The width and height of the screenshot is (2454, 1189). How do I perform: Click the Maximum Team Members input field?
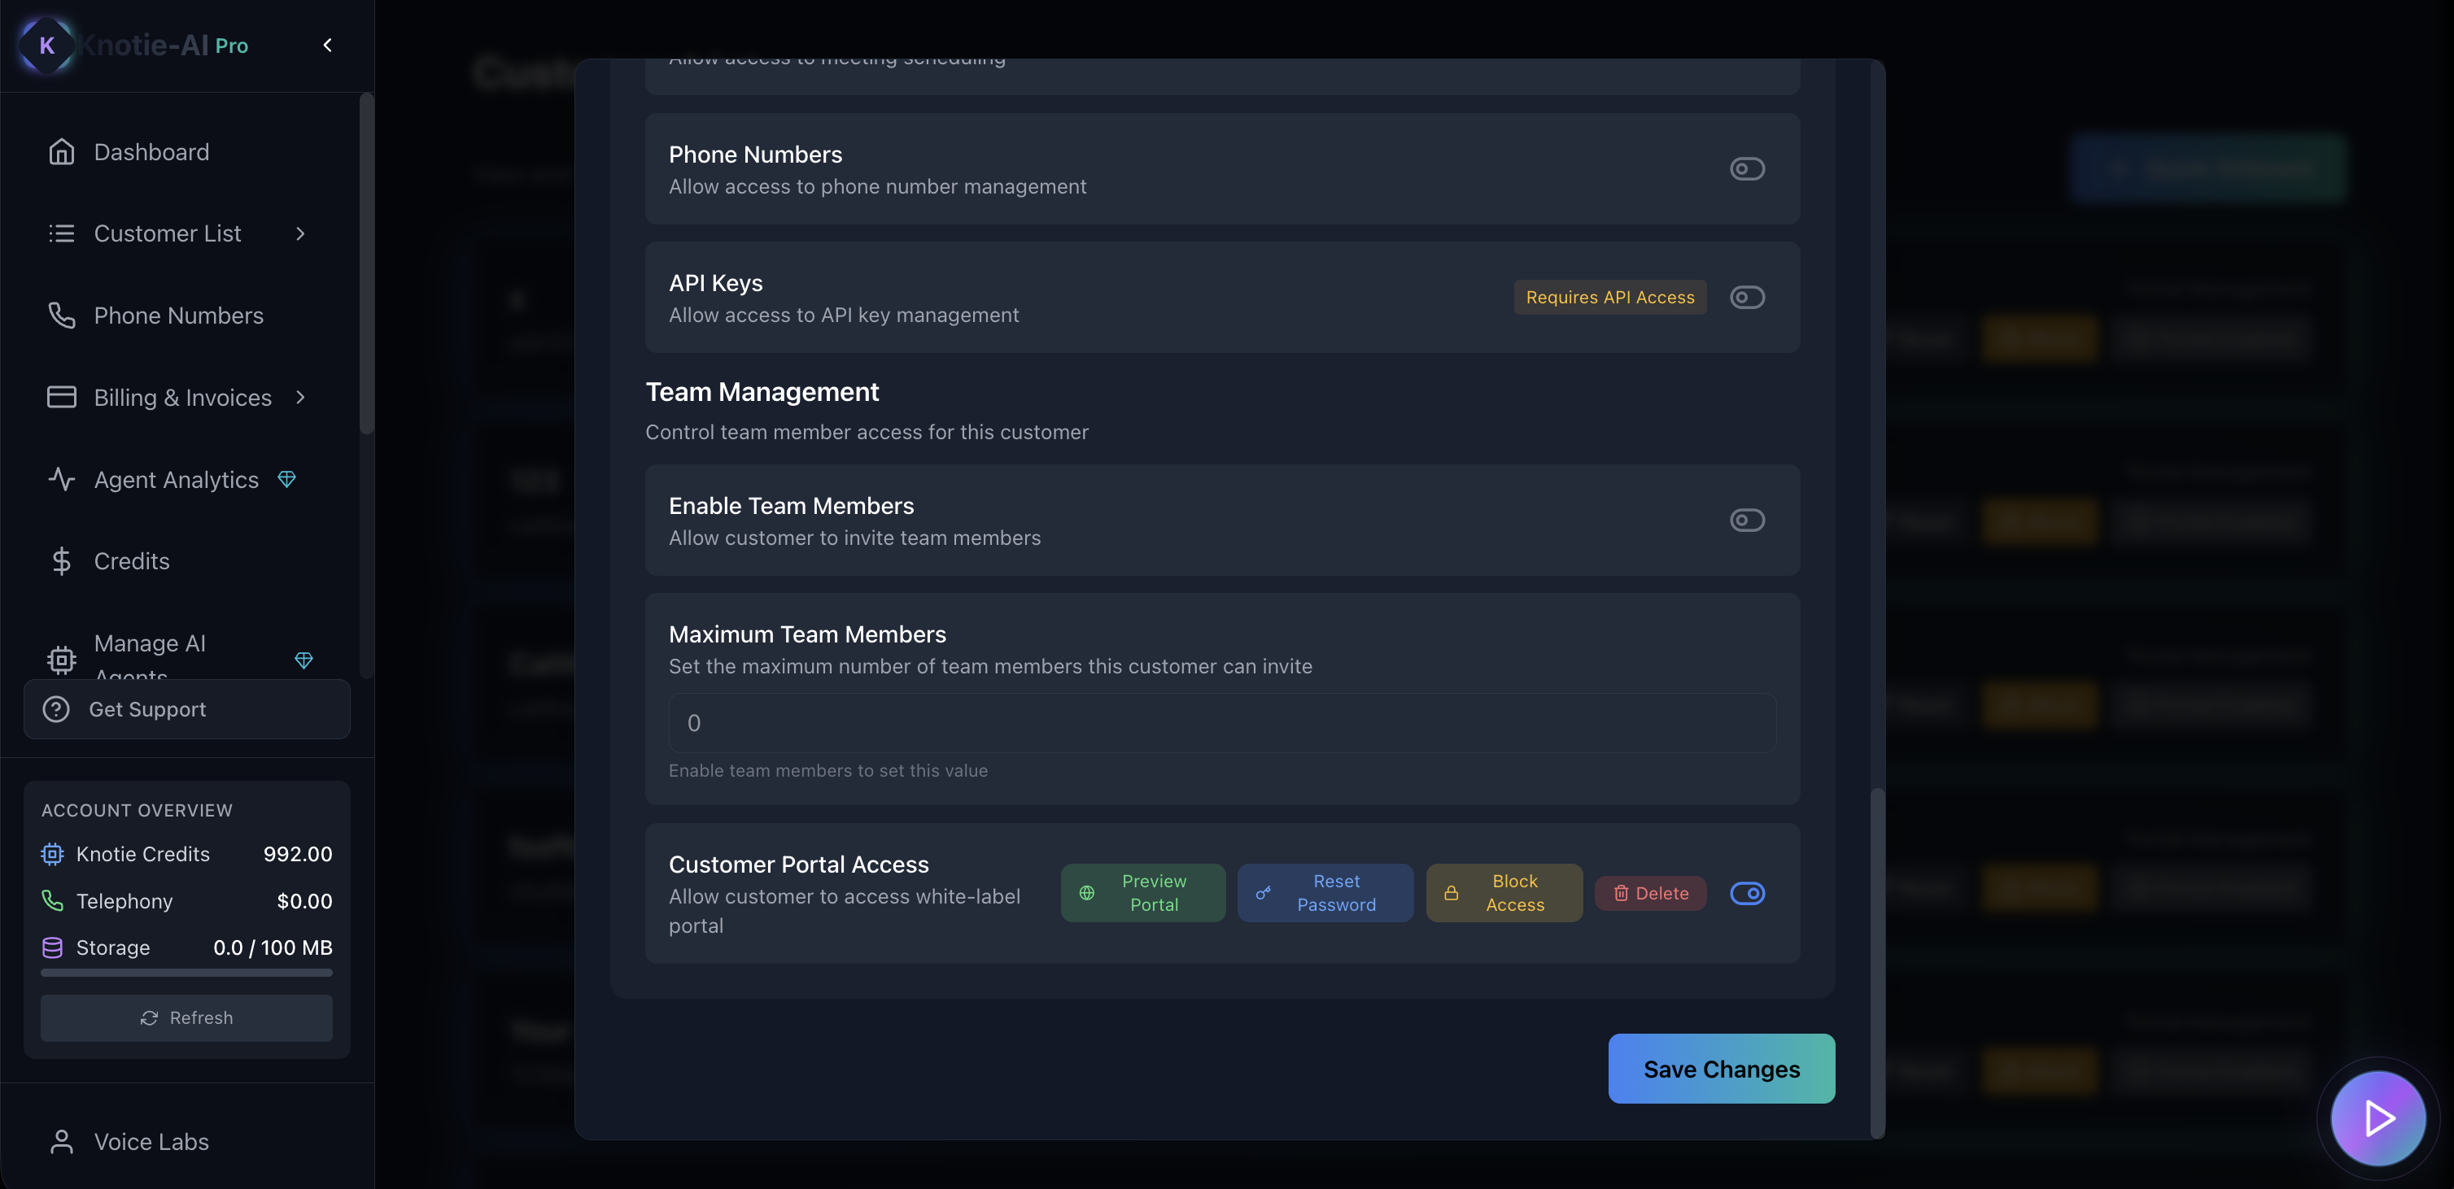coord(1221,722)
